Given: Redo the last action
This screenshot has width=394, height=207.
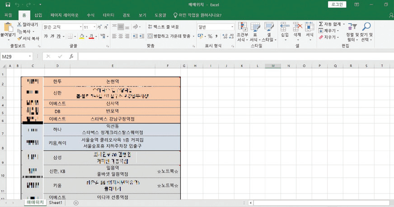Looking at the screenshot, I should click(x=28, y=5).
